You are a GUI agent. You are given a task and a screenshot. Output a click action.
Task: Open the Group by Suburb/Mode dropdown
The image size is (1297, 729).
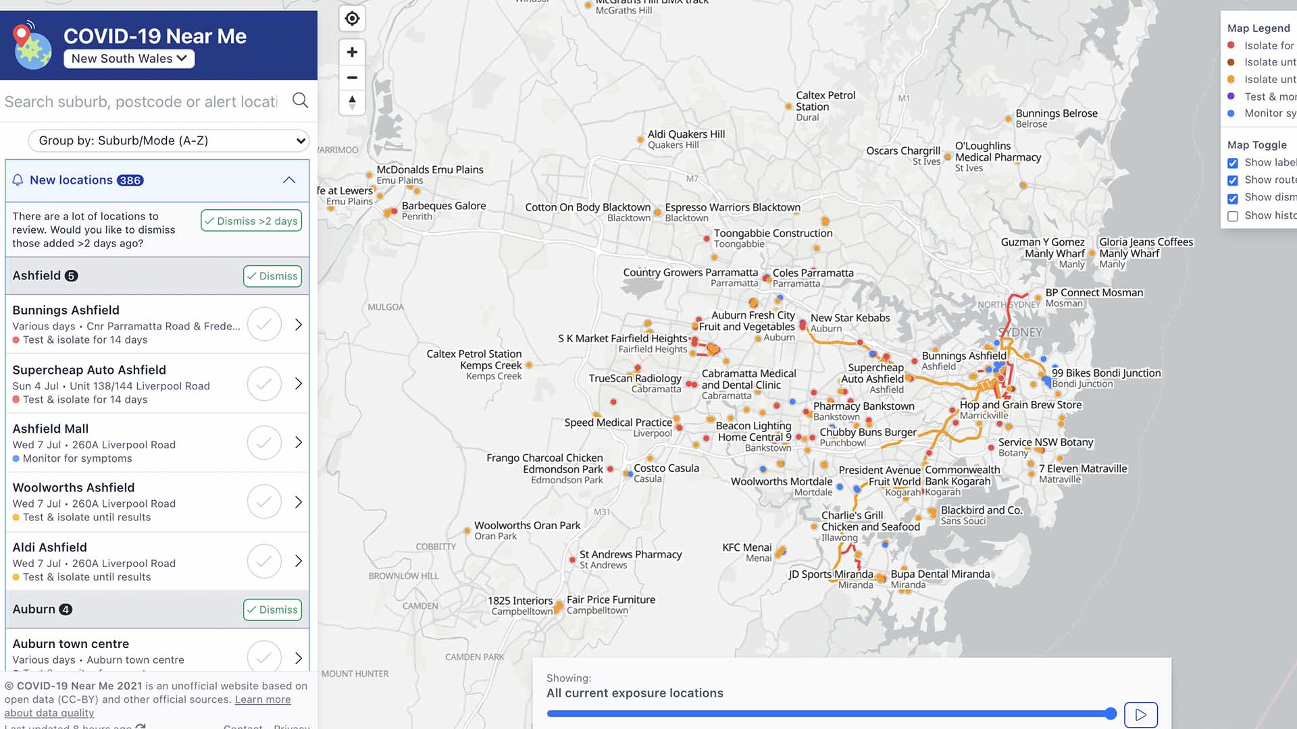(x=169, y=140)
